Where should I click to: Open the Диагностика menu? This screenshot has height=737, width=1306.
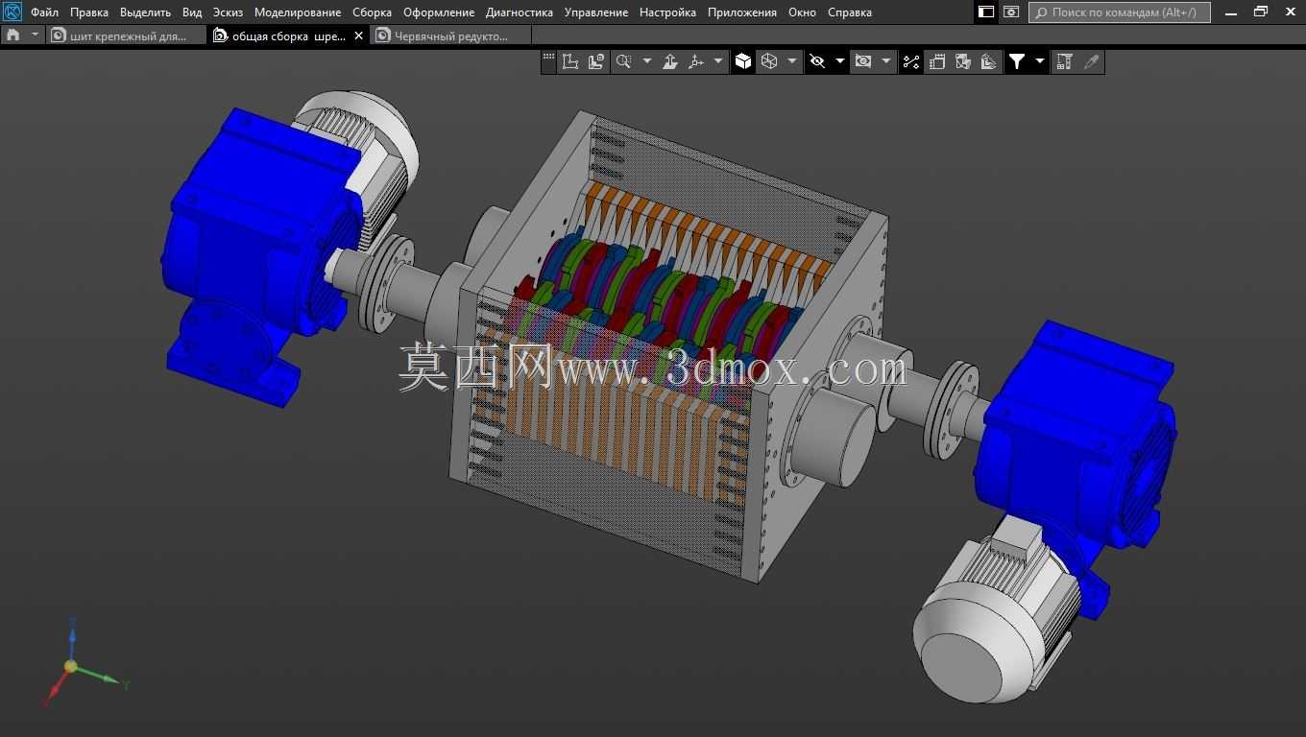pyautogui.click(x=520, y=12)
